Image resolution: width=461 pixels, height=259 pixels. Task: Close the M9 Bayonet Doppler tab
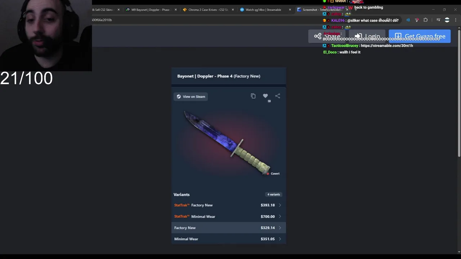[x=176, y=10]
